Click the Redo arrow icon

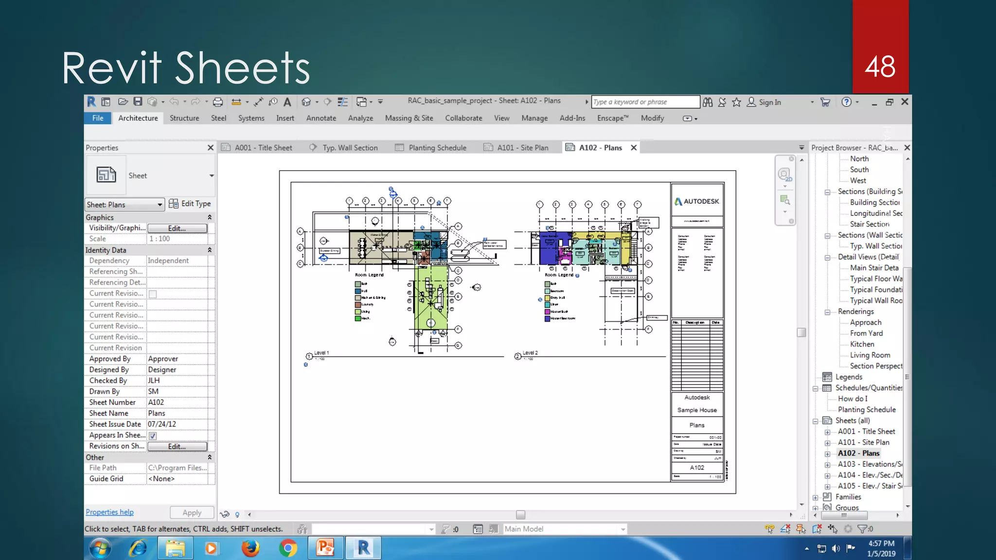click(x=196, y=102)
